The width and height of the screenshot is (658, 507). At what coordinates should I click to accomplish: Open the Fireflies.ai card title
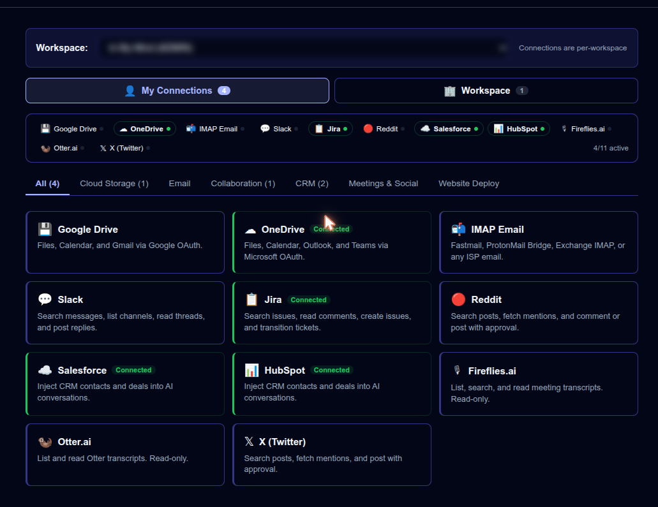click(x=492, y=371)
